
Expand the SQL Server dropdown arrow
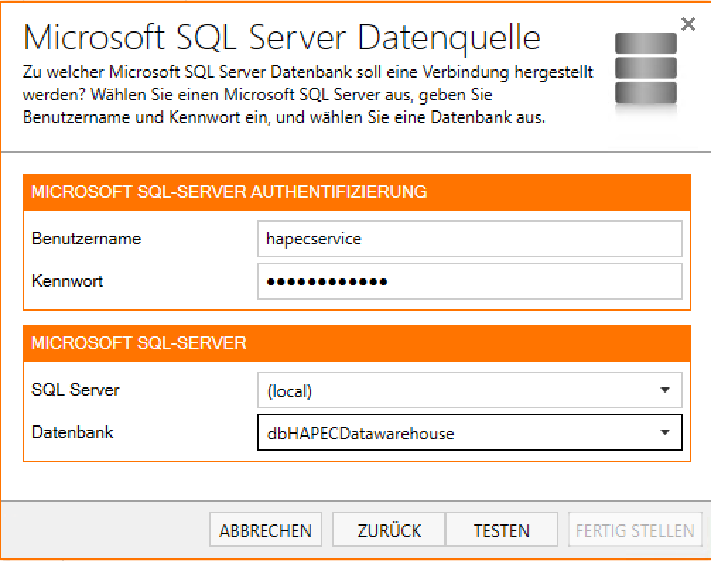point(664,390)
